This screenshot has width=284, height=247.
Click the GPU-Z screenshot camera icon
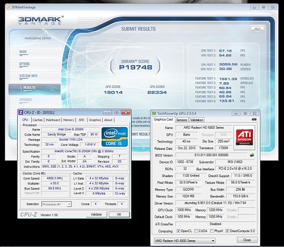point(254,119)
